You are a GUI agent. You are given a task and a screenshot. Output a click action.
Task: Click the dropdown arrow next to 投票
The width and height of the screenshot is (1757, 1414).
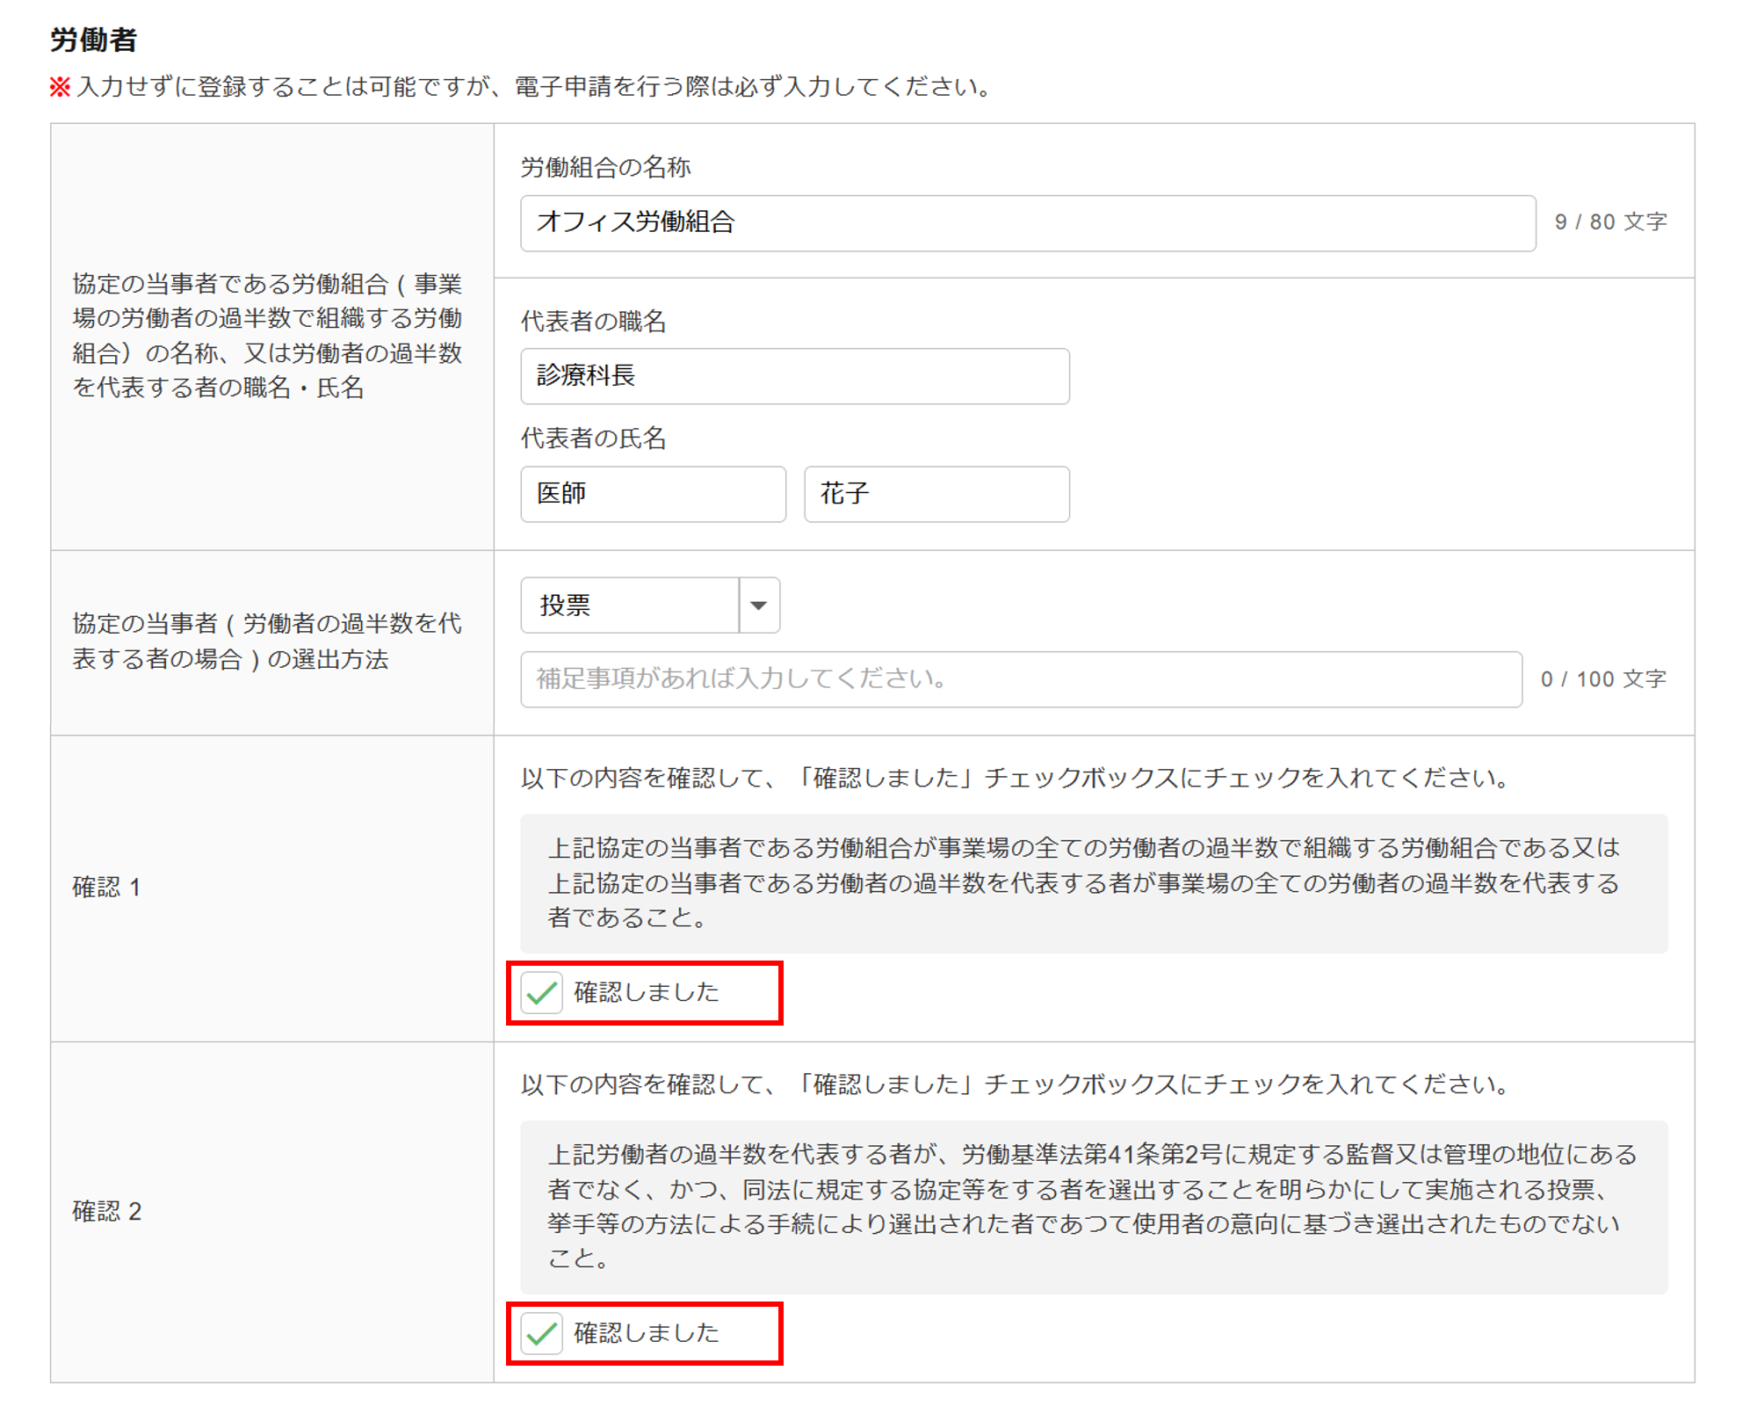759,605
